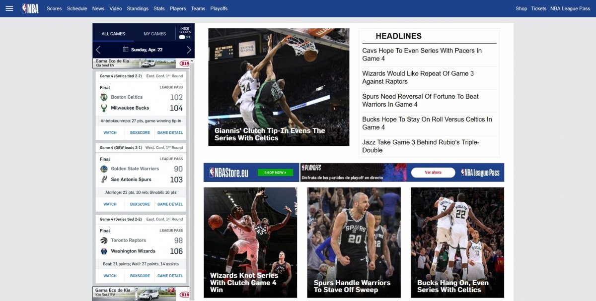Switch to the All Games tab
Image resolution: width=596 pixels, height=301 pixels.
pyautogui.click(x=113, y=34)
